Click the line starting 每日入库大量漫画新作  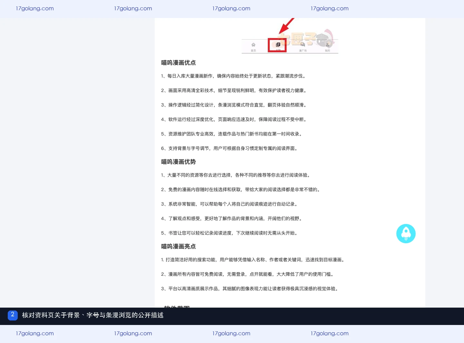coord(234,76)
